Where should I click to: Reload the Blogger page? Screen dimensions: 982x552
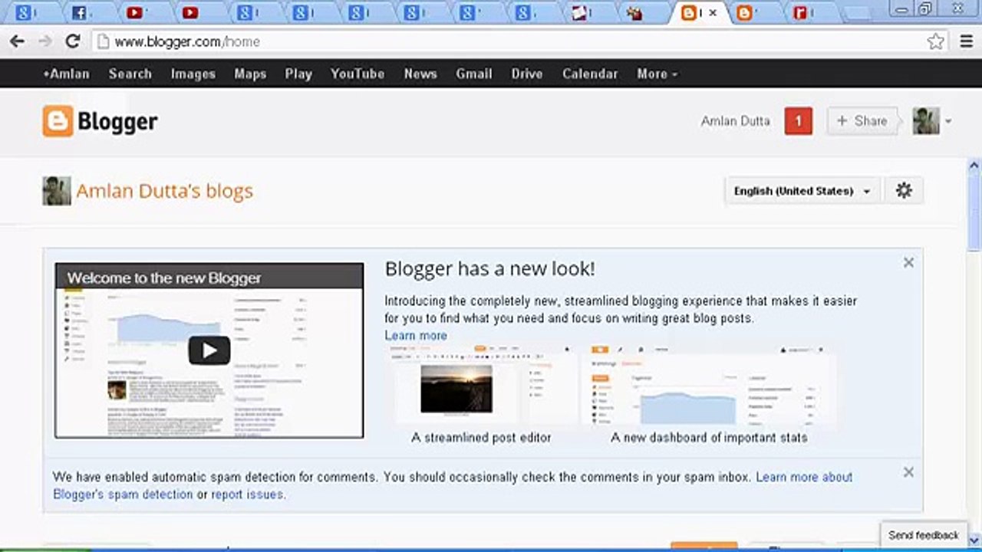73,41
